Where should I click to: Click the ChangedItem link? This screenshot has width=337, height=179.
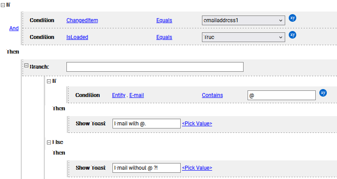point(82,20)
